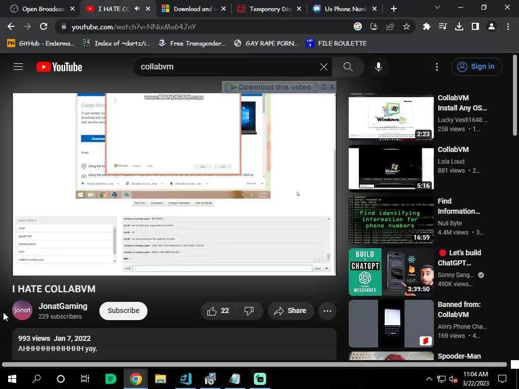This screenshot has width=519, height=389.
Task: Run search with the magnifier button
Action: pyautogui.click(x=348, y=67)
